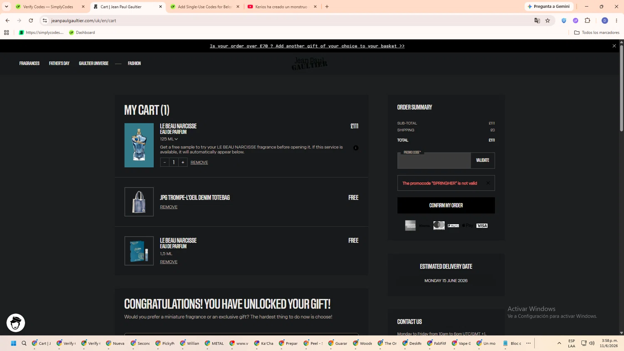The width and height of the screenshot is (624, 351).
Task: Increase quantity with the plus button
Action: point(183,162)
